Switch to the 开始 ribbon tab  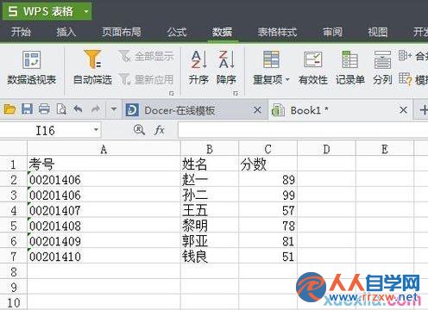[21, 32]
